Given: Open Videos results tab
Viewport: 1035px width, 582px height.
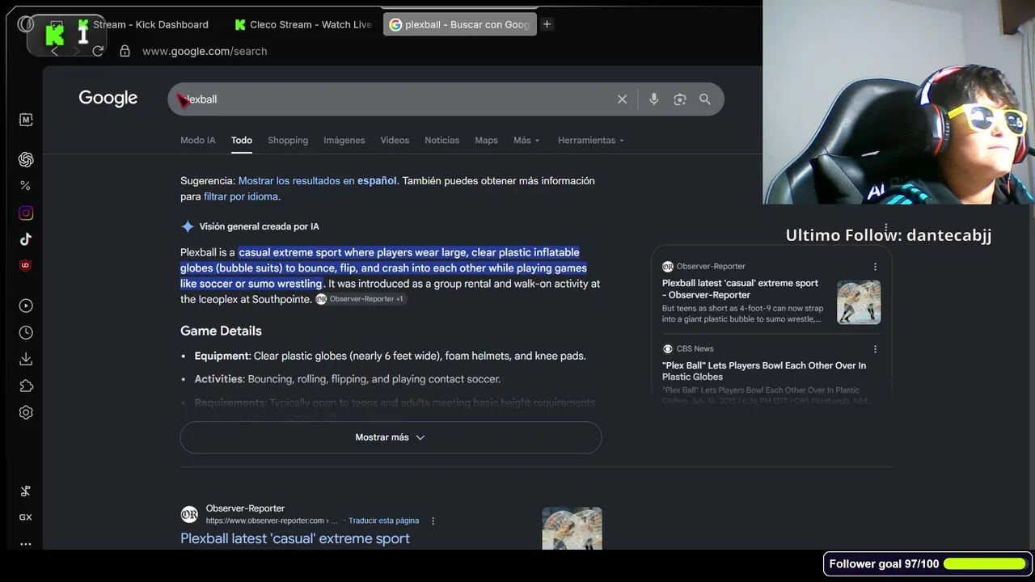Looking at the screenshot, I should pos(395,141).
